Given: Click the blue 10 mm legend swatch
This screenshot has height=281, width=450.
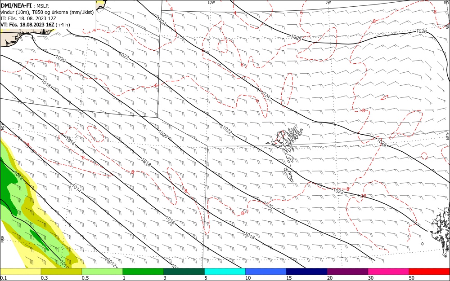Looking at the screenshot, I should [266, 272].
